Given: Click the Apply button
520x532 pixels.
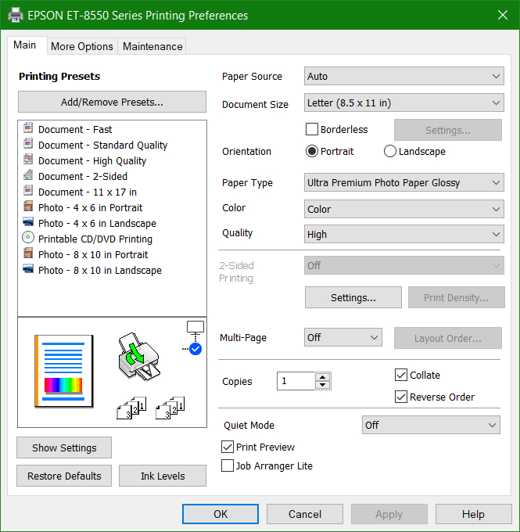Looking at the screenshot, I should coord(389,514).
